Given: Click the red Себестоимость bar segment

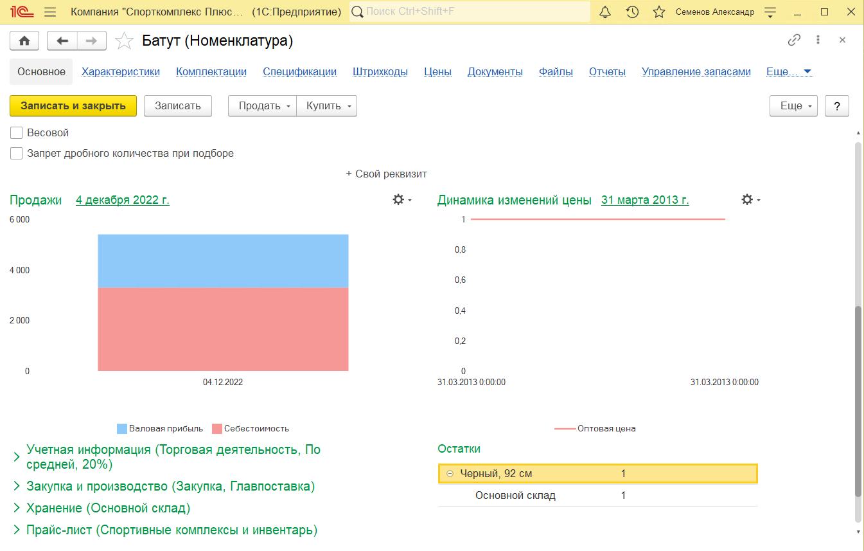Looking at the screenshot, I should (x=223, y=329).
